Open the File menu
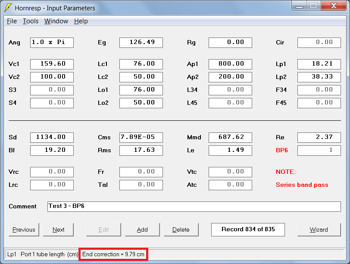 click(x=12, y=21)
